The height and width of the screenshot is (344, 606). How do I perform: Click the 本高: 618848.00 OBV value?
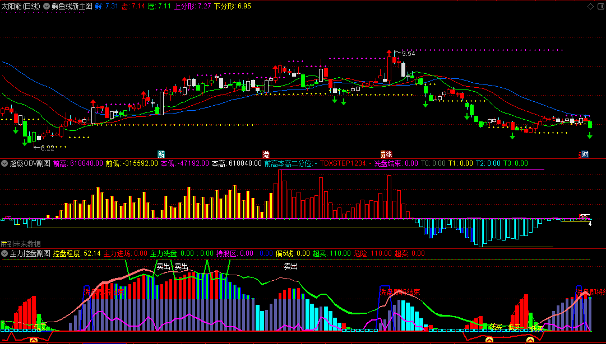pos(237,163)
